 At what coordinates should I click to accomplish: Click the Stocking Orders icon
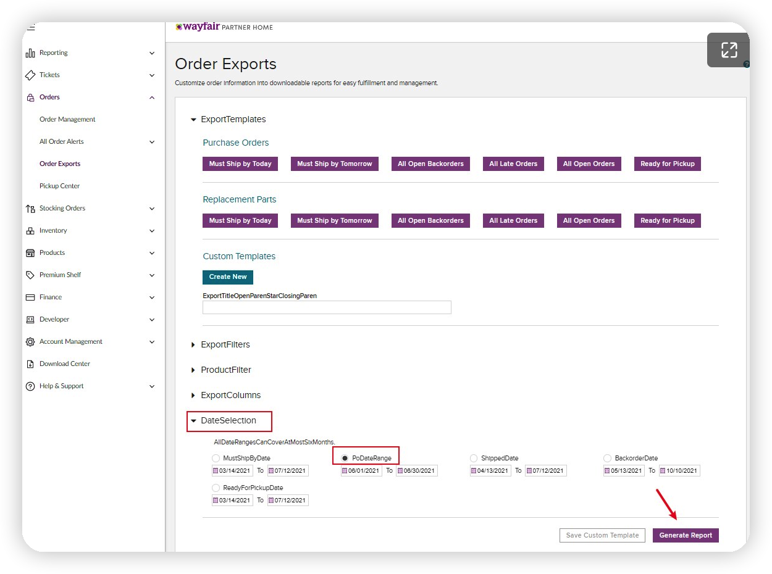pyautogui.click(x=30, y=209)
